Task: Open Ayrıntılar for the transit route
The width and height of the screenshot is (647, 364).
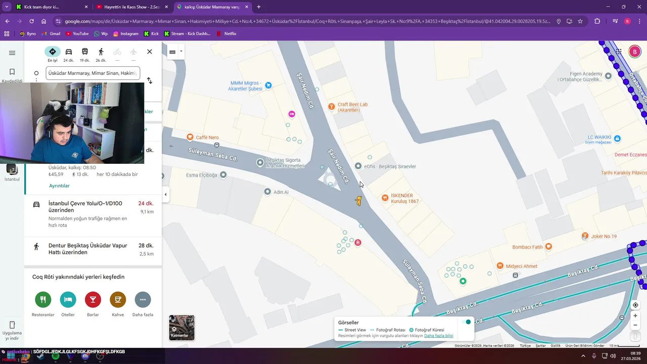Action: (59, 186)
